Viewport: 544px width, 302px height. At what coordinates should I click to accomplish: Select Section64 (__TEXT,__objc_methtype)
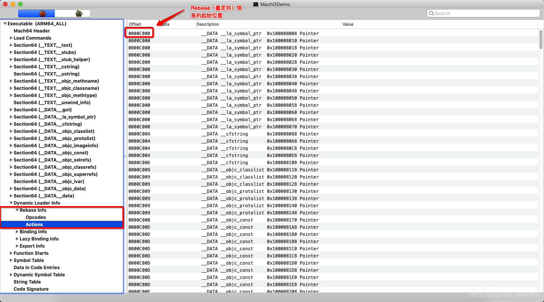(55, 96)
